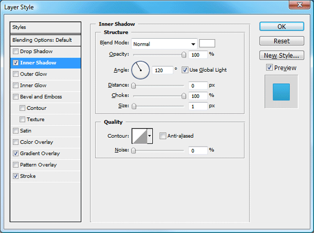The height and width of the screenshot is (233, 314).
Task: Select the Inner Shadow effect row
Action: click(46, 63)
